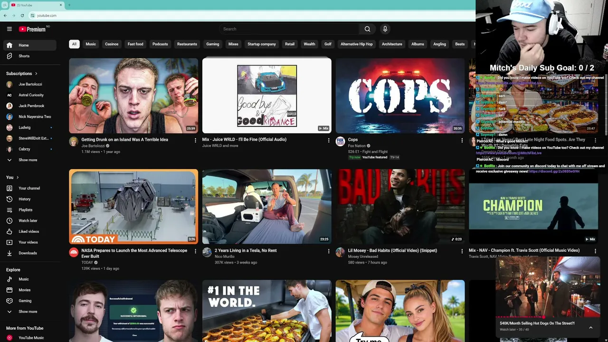Open Movies under Explore in the sidebar
The width and height of the screenshot is (608, 342).
pos(30,290)
